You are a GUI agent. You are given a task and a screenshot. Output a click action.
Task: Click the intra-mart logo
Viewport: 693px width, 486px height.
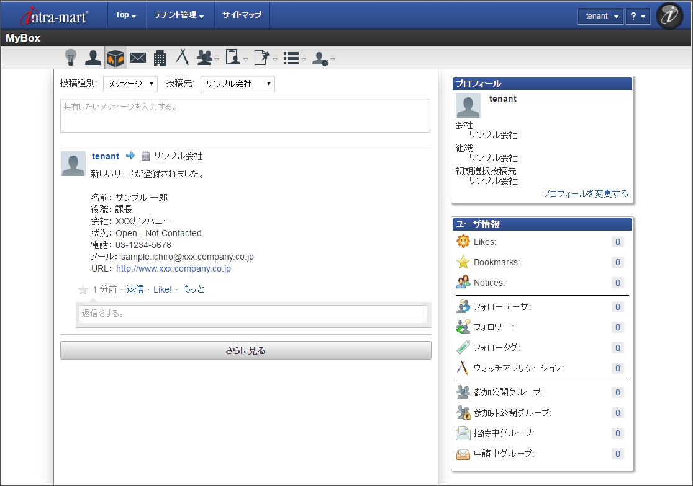(x=55, y=16)
